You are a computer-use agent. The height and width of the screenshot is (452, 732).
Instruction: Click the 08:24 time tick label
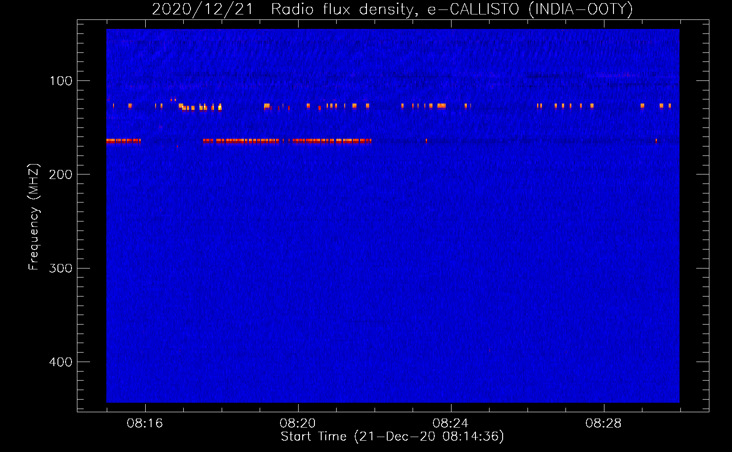pyautogui.click(x=451, y=424)
